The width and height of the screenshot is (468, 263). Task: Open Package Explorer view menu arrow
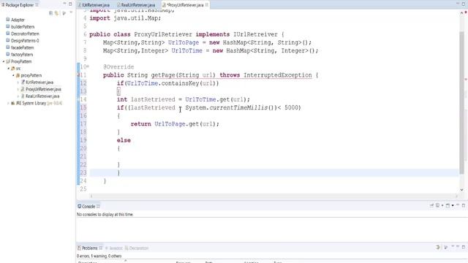click(71, 12)
